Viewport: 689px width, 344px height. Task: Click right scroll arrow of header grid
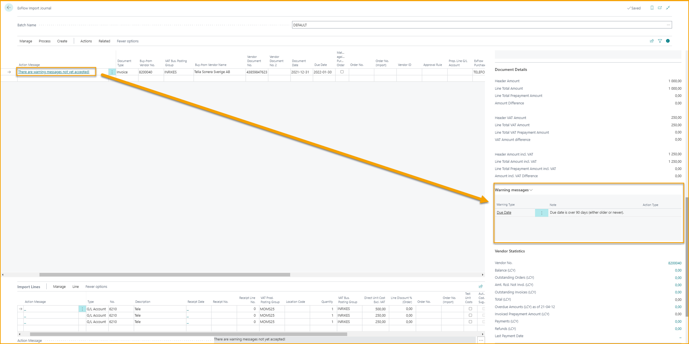(483, 275)
